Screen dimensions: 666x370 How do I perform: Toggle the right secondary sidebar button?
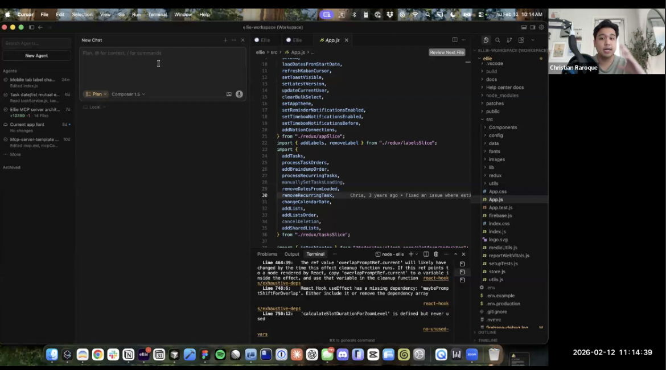[x=532, y=27]
